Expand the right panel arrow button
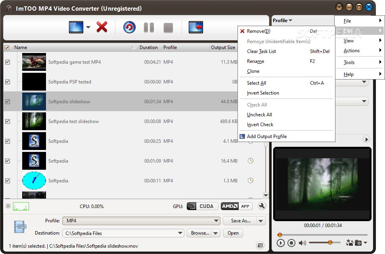 point(366,139)
